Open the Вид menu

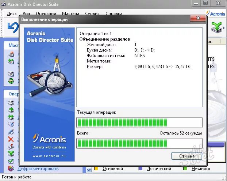26,14
